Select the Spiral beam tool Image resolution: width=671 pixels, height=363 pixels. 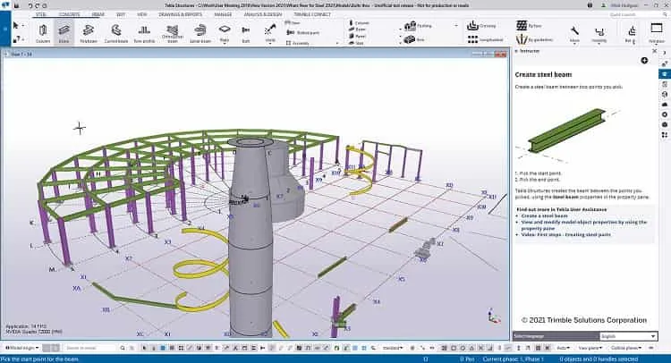click(200, 32)
